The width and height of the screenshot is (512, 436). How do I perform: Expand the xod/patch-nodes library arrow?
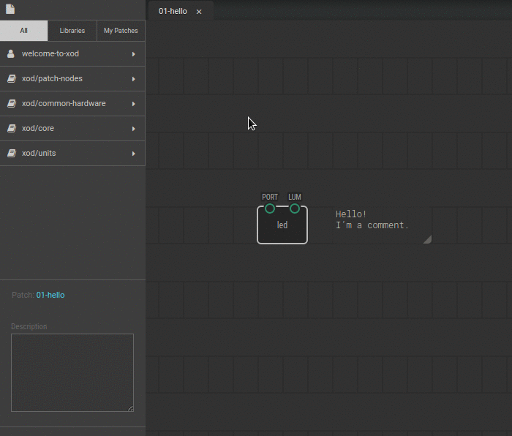point(133,79)
